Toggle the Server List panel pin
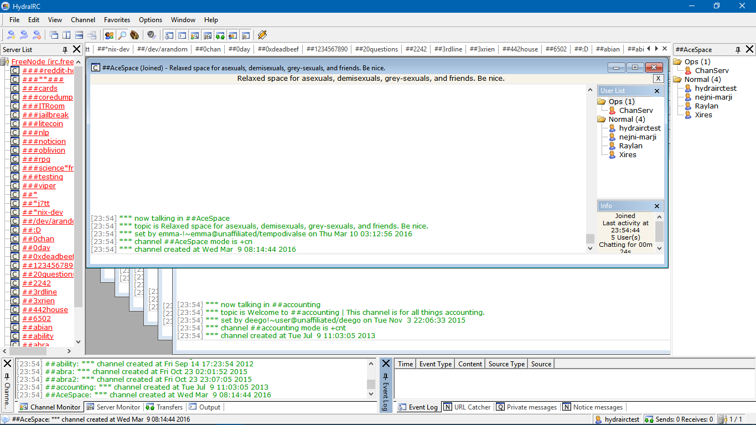 tap(65, 49)
